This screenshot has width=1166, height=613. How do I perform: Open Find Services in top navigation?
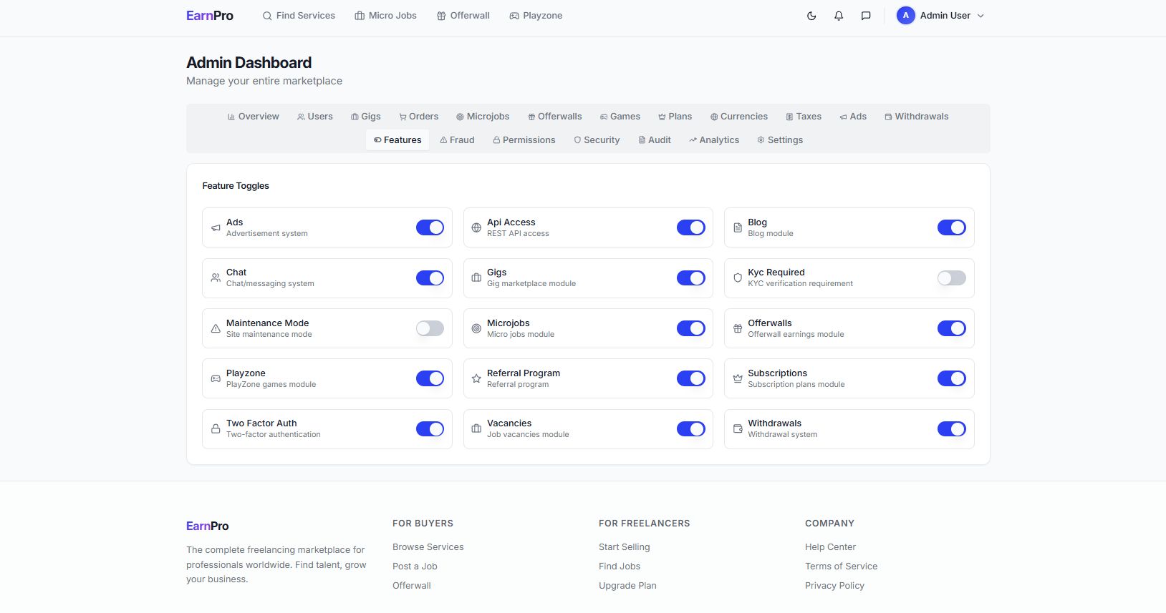coord(299,16)
